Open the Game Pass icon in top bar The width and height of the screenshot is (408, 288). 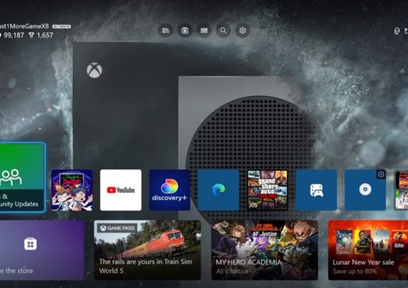point(204,31)
